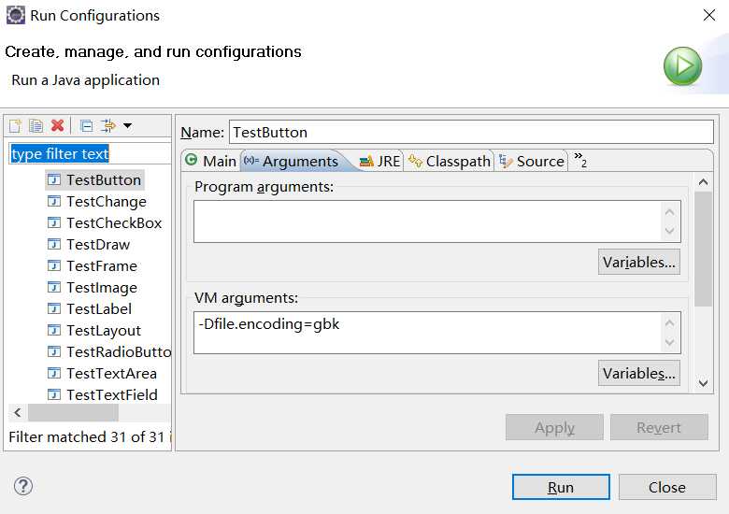Click the filter launch configurations icon
Screen dimensions: 729x514
(x=108, y=125)
